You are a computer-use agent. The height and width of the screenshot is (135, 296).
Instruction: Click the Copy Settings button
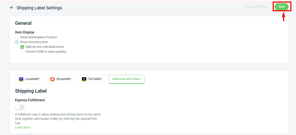tap(256, 7)
